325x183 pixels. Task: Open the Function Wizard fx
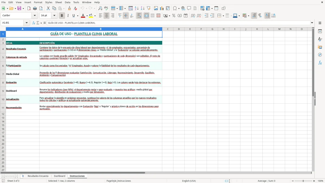point(34,23)
